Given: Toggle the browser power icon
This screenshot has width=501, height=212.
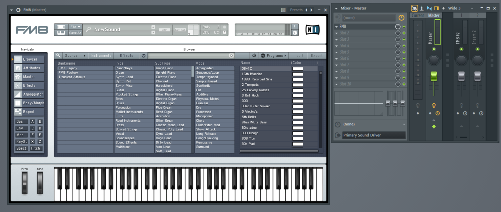Looking at the screenshot, I should tap(254, 56).
